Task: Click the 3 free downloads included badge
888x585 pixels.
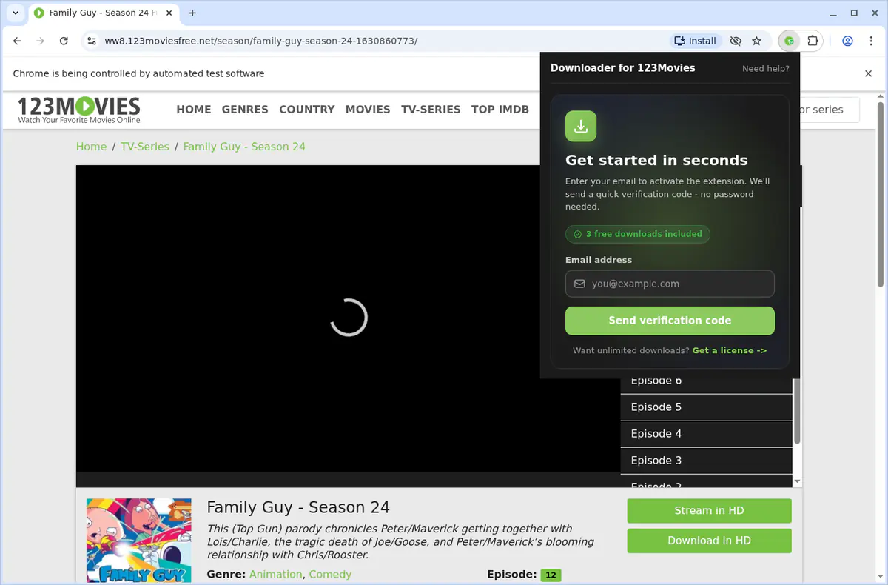Action: tap(638, 234)
